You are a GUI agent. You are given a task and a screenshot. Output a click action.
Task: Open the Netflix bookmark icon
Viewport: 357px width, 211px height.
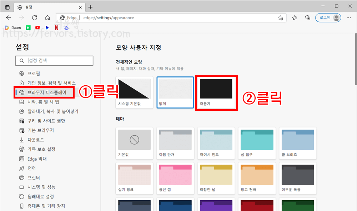(x=56, y=28)
